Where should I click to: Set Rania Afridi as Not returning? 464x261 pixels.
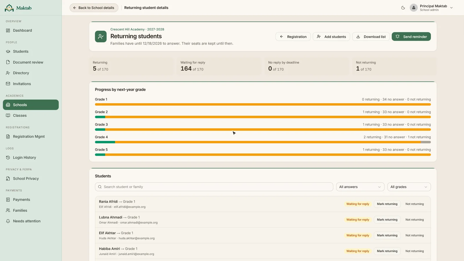point(414,204)
